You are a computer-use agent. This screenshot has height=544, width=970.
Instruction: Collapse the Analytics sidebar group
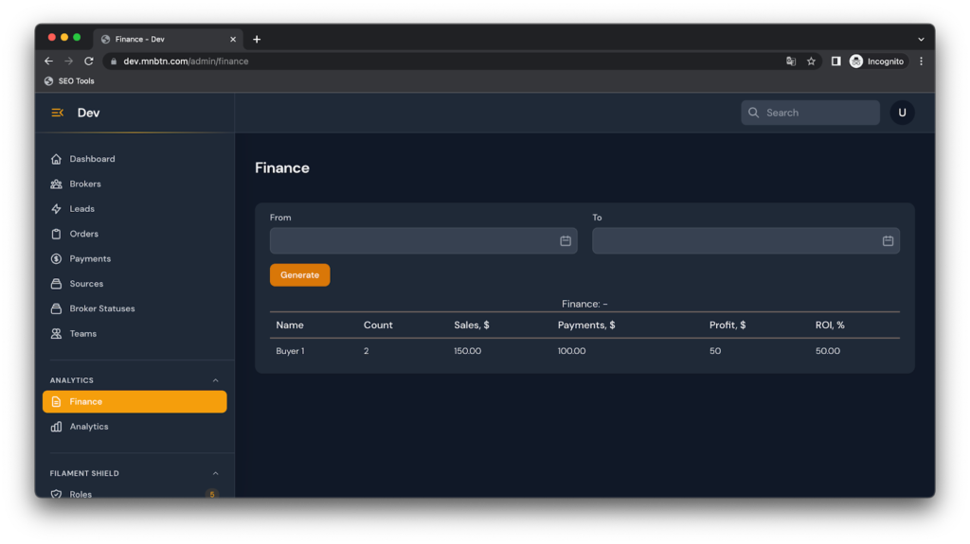[215, 380]
